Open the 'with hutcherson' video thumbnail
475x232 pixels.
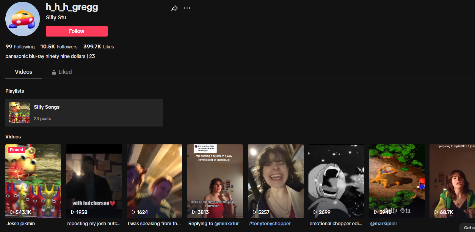[94, 181]
